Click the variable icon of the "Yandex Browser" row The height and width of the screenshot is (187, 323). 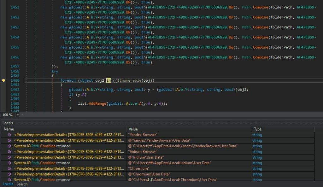[x=9, y=135]
